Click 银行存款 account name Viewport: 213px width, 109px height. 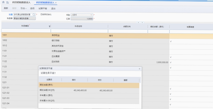pyautogui.click(x=56, y=40)
